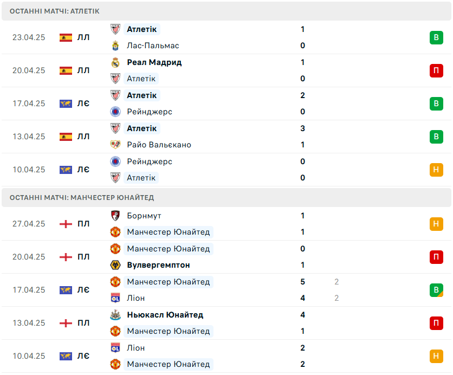Click green win badge for Las Palmas match

coord(436,37)
